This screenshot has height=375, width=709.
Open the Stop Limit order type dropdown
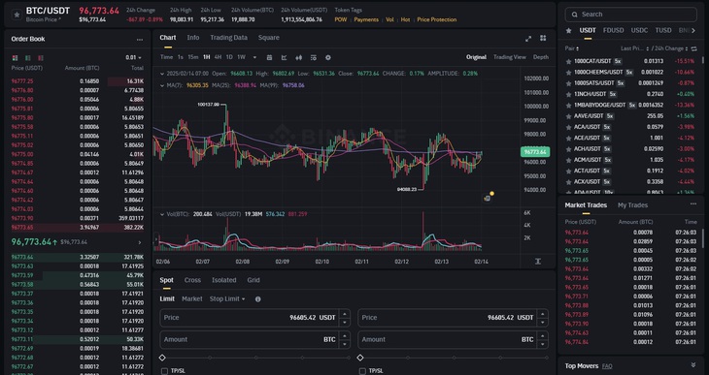tap(227, 299)
